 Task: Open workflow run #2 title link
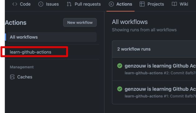click(x=160, y=66)
